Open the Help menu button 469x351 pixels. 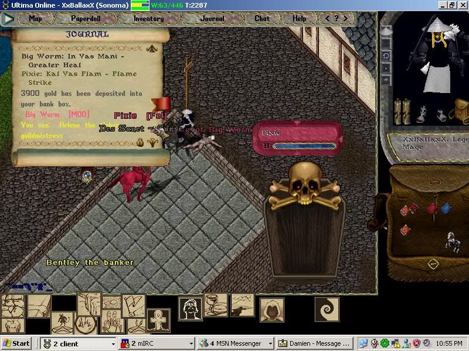[x=299, y=19]
